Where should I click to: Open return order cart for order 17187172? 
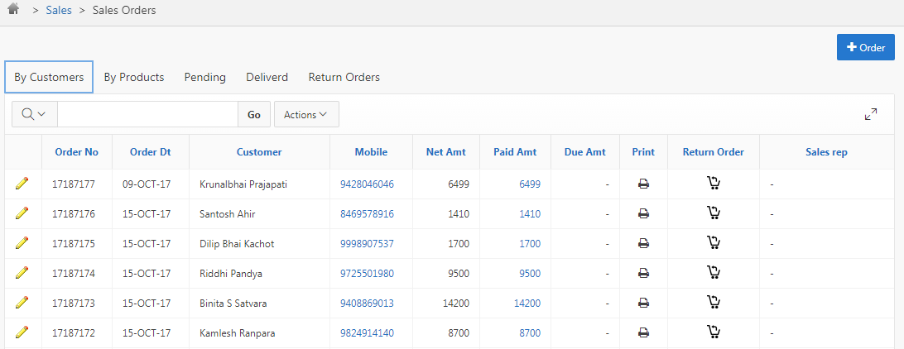[x=714, y=332]
